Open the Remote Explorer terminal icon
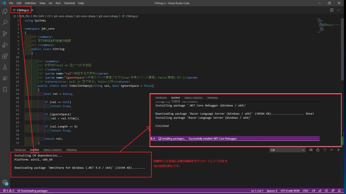Screen dimensions: 346x194 pos(5,78)
